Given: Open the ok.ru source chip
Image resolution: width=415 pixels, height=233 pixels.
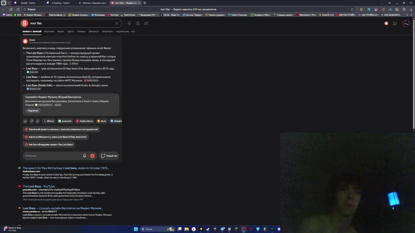Looking at the screenshot, I should [x=101, y=121].
